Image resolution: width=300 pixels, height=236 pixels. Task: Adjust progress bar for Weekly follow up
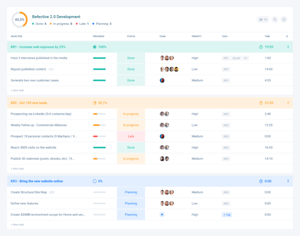tap(99, 125)
